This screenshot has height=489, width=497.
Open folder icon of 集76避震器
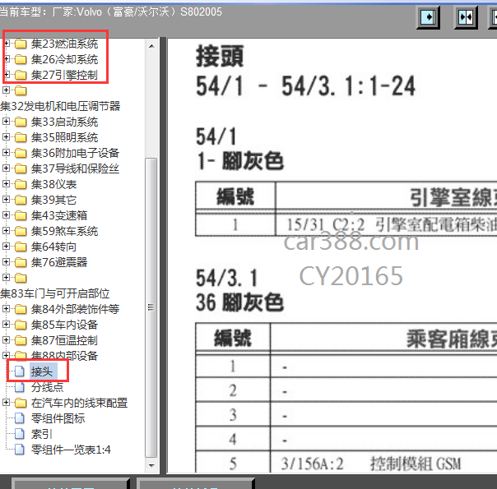tap(21, 262)
